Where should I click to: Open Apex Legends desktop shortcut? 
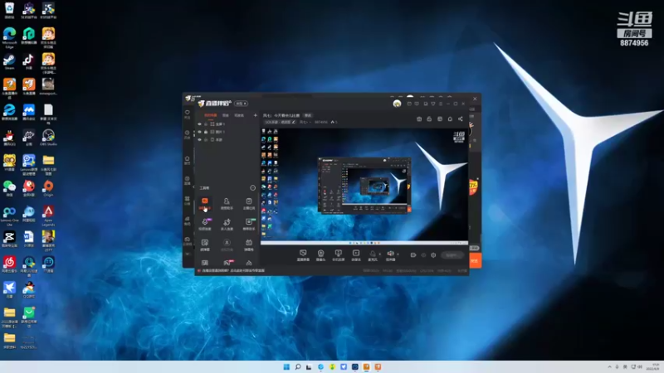[48, 216]
